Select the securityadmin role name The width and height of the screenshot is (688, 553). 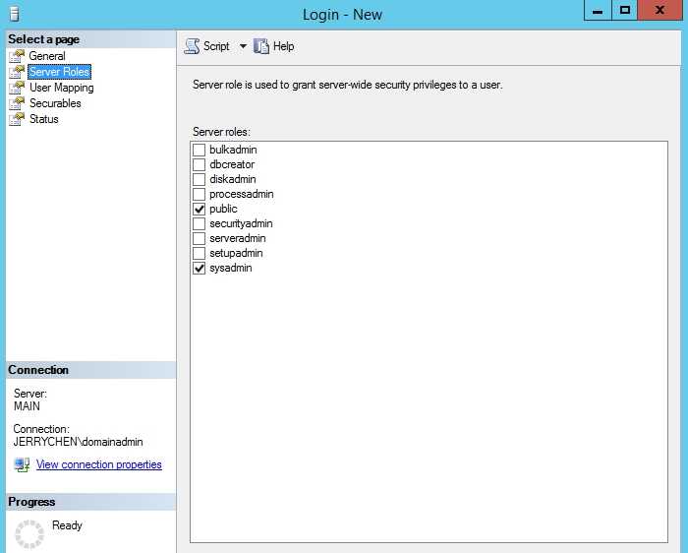point(241,223)
